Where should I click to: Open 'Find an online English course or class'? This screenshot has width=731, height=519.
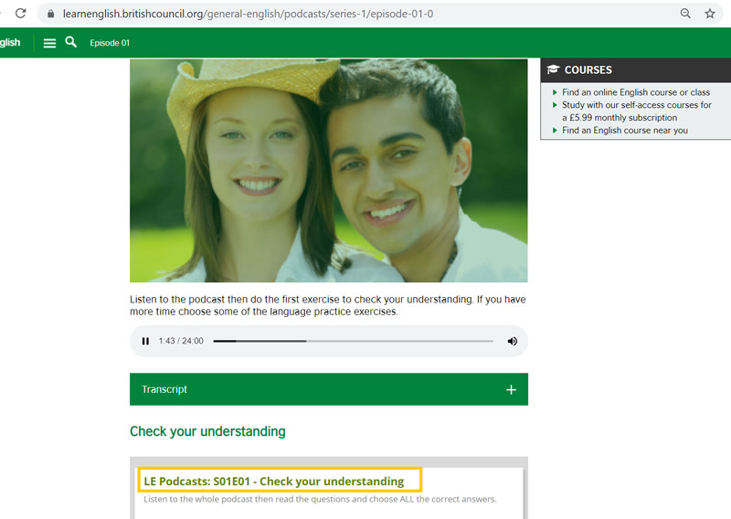point(635,92)
